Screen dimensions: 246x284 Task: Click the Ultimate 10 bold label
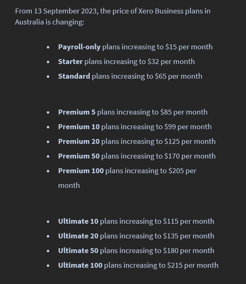(x=78, y=221)
